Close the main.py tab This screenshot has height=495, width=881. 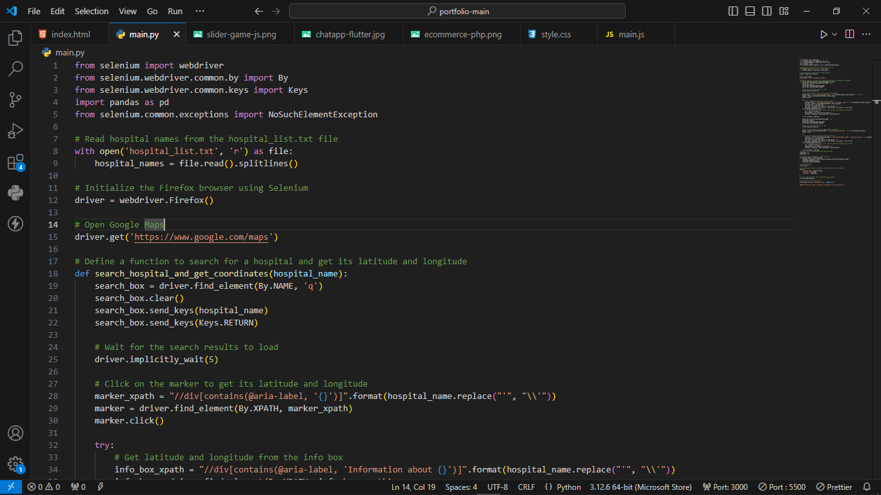[177, 34]
